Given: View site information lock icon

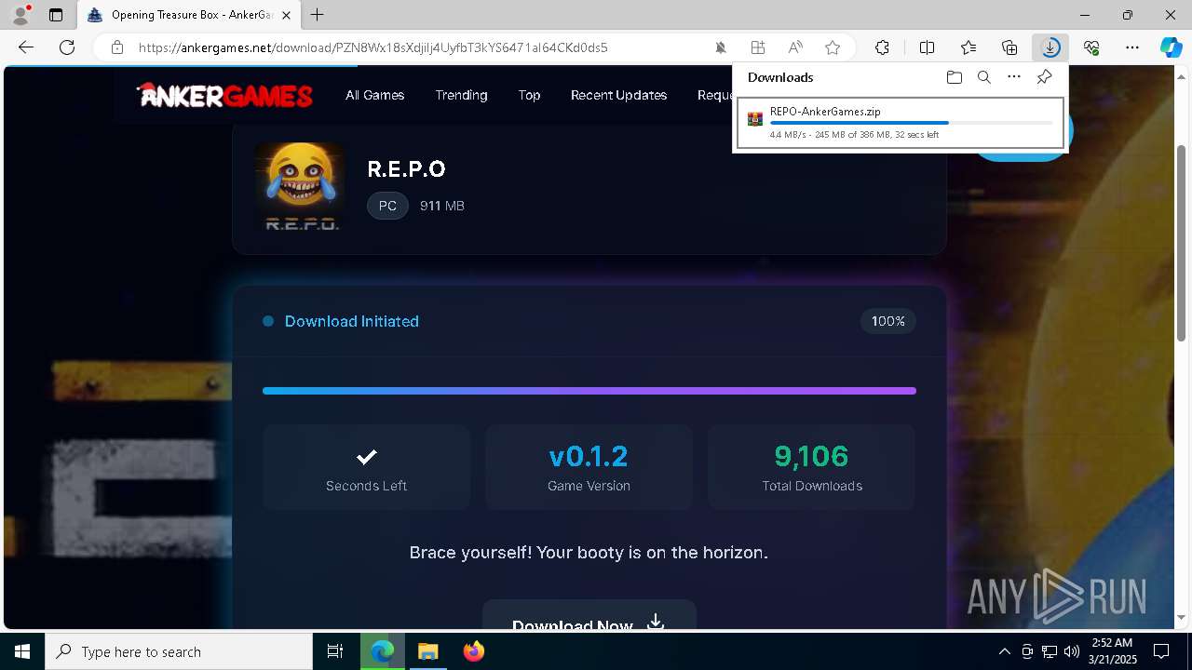Looking at the screenshot, I should pyautogui.click(x=117, y=47).
